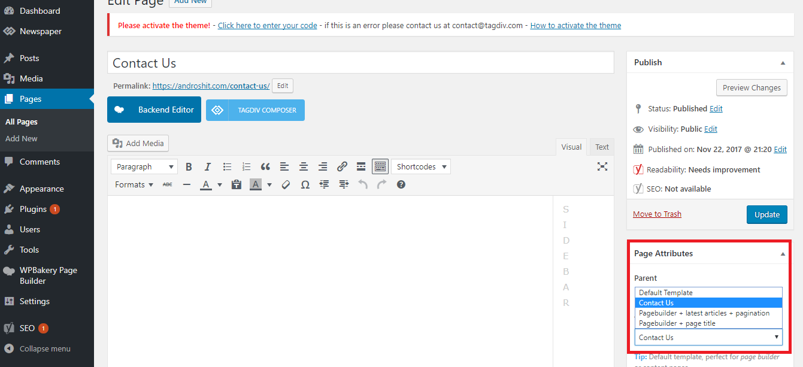This screenshot has width=803, height=367.
Task: Insert the Read More tag
Action: pyautogui.click(x=361, y=166)
